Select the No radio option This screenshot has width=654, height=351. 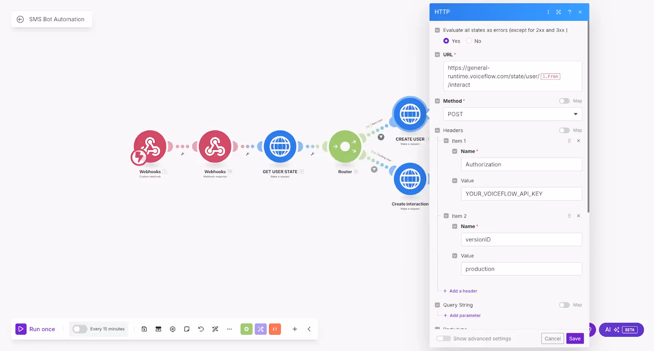point(469,41)
